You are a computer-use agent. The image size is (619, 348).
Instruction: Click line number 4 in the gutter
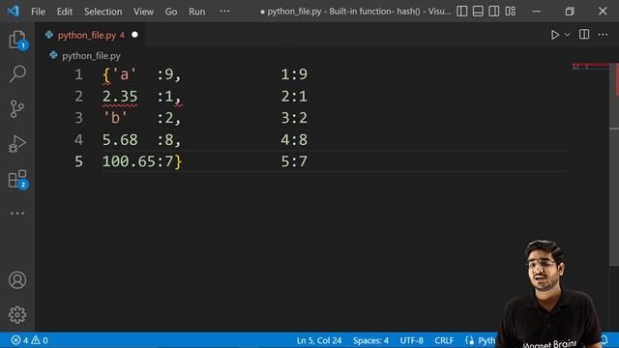click(x=78, y=139)
